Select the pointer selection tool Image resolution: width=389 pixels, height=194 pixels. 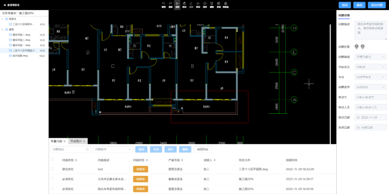point(177,4)
